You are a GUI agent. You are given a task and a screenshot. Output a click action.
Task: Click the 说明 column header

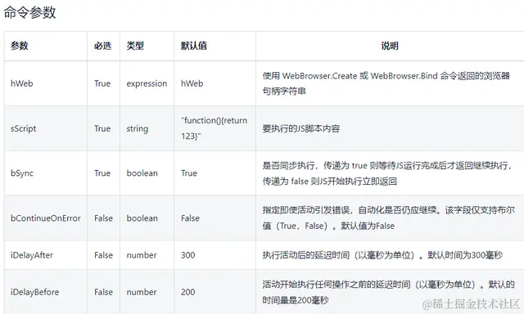[390, 46]
